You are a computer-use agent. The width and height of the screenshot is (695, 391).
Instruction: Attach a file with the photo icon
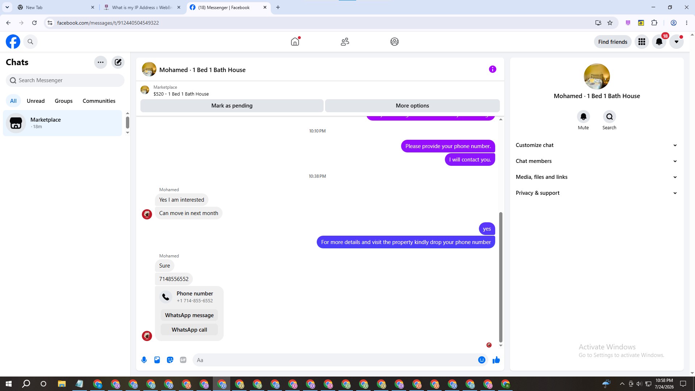pyautogui.click(x=157, y=360)
